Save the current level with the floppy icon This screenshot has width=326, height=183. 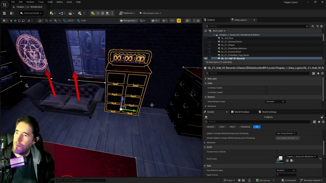pyautogui.click(x=4, y=13)
